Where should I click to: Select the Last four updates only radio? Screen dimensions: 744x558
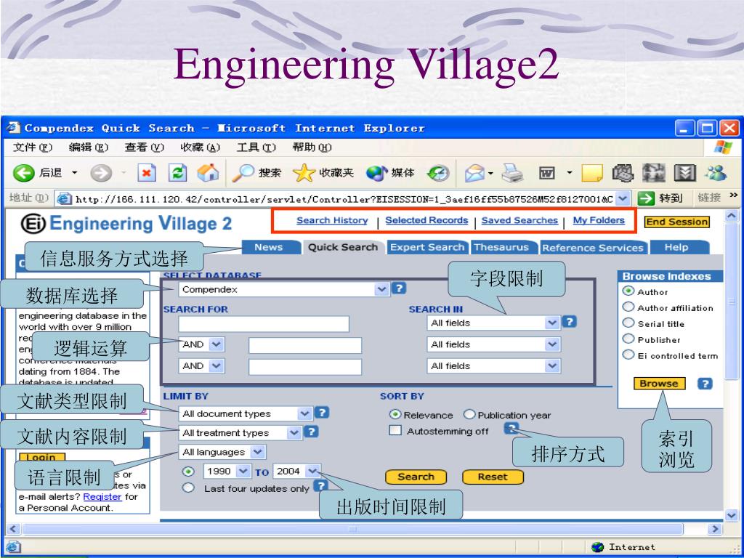[188, 488]
